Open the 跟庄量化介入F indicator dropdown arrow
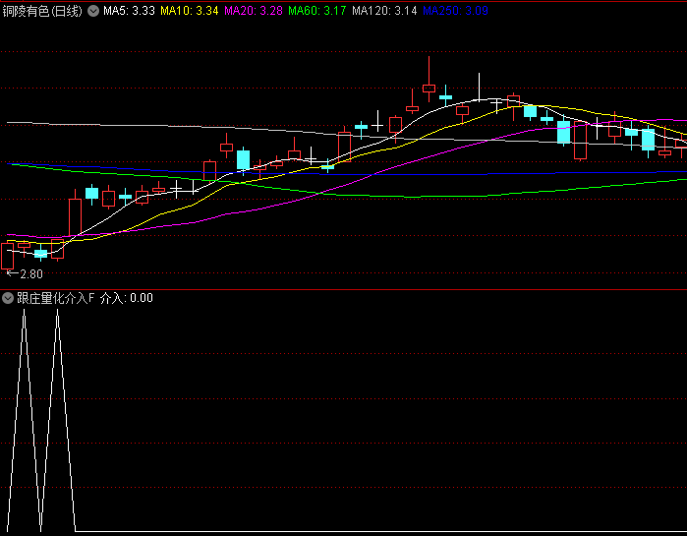The width and height of the screenshot is (687, 536). [x=8, y=298]
